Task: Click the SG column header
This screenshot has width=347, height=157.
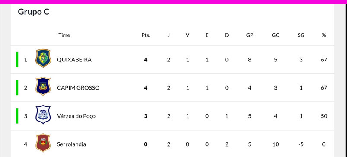Action: [301, 35]
